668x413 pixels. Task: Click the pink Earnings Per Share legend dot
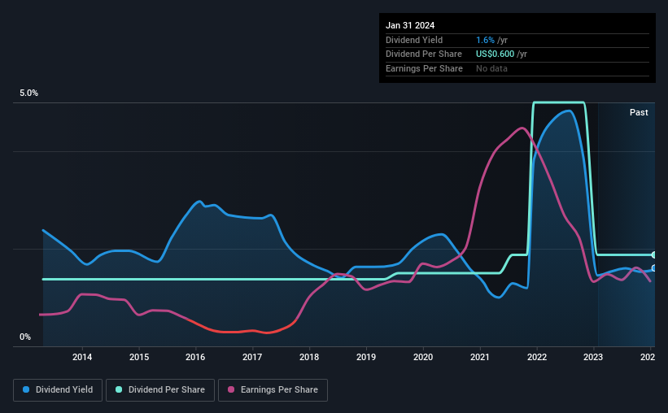click(231, 389)
